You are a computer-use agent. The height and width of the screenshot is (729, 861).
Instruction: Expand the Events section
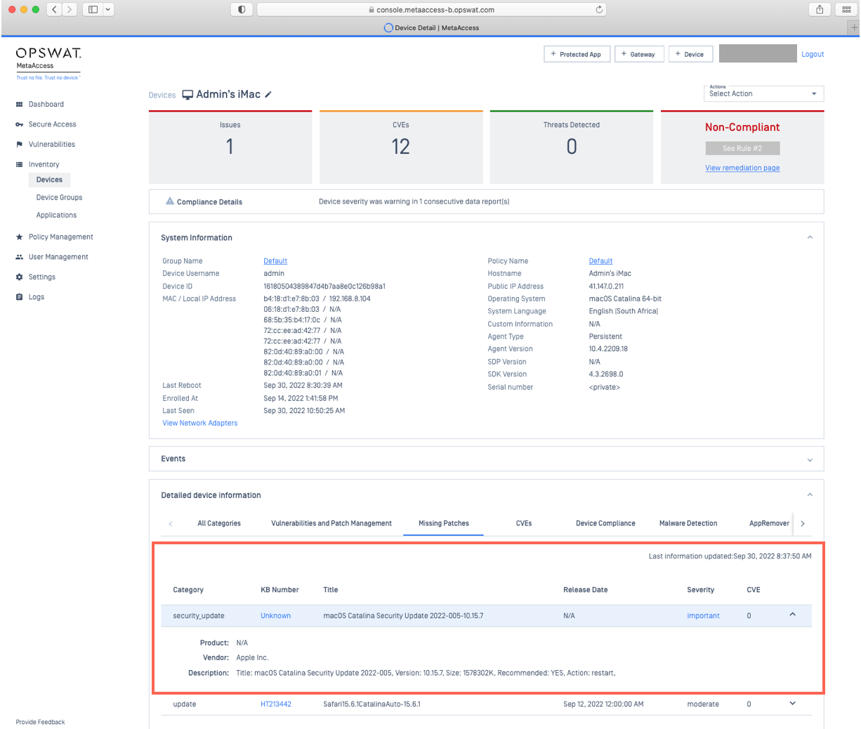[810, 460]
